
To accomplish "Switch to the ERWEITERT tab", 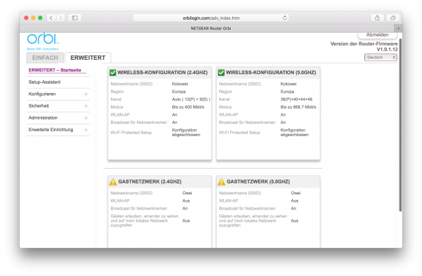I will (x=88, y=58).
